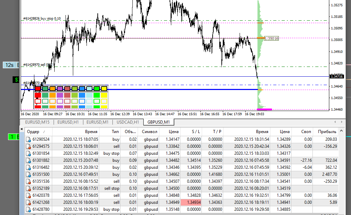Click the green dollar sign icon

(16, 79)
